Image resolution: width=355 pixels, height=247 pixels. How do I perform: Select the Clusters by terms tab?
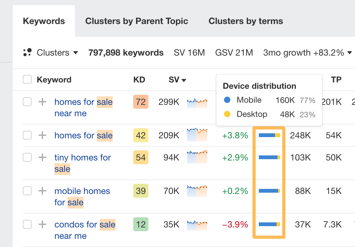click(246, 21)
